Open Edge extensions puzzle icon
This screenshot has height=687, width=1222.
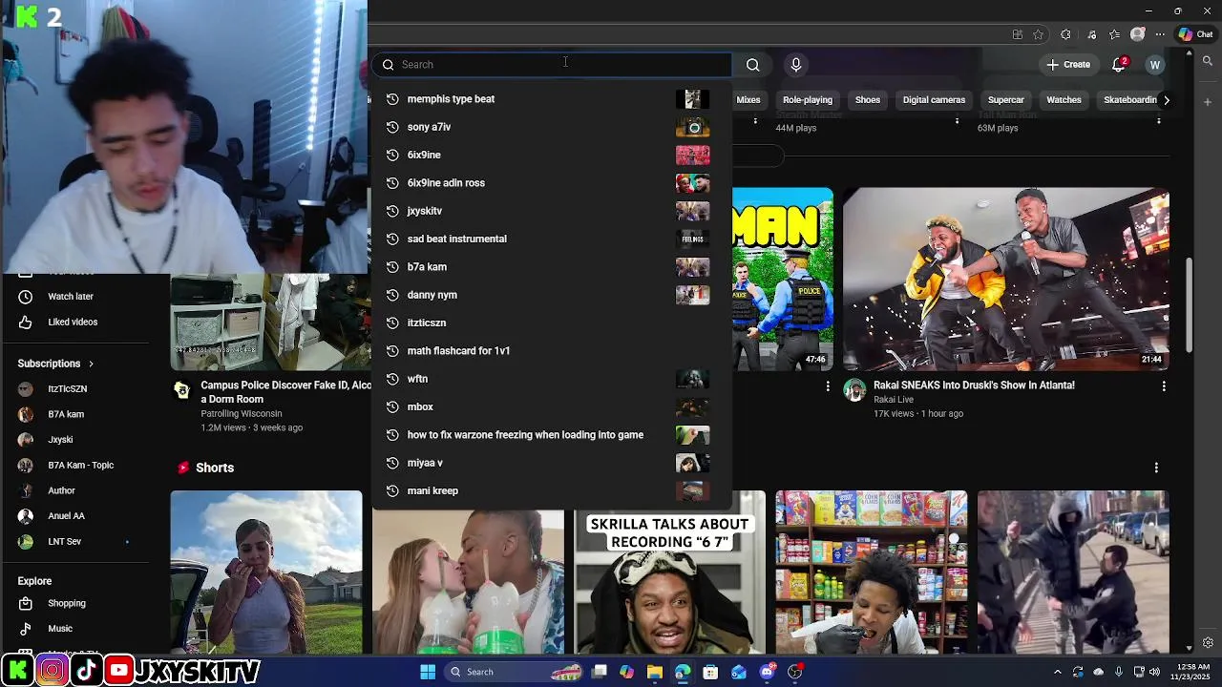coord(1065,34)
